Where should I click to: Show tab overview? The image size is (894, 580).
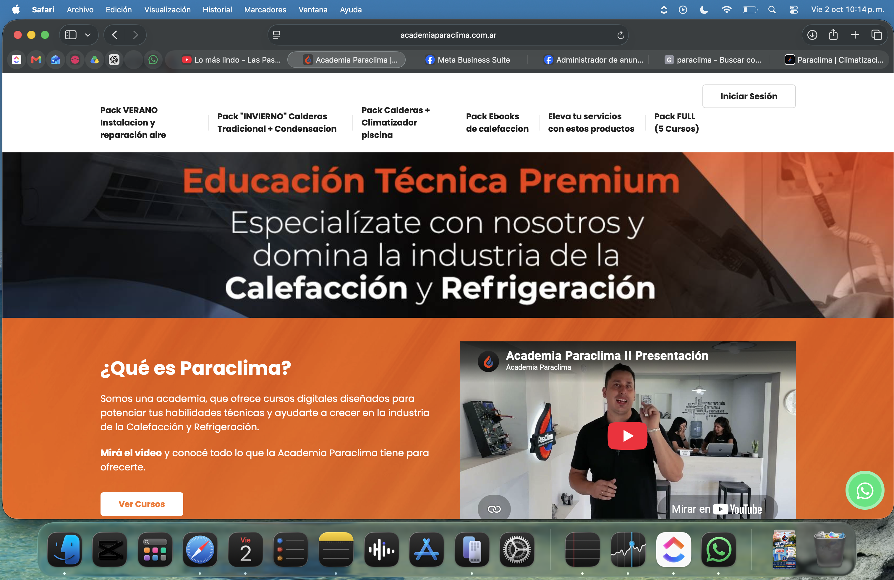point(877,35)
